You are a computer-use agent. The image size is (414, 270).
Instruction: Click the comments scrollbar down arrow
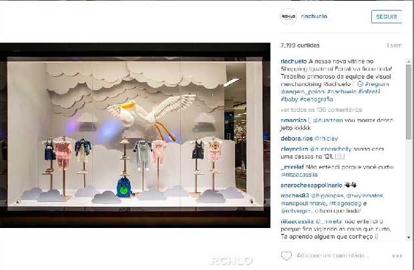pos(409,237)
